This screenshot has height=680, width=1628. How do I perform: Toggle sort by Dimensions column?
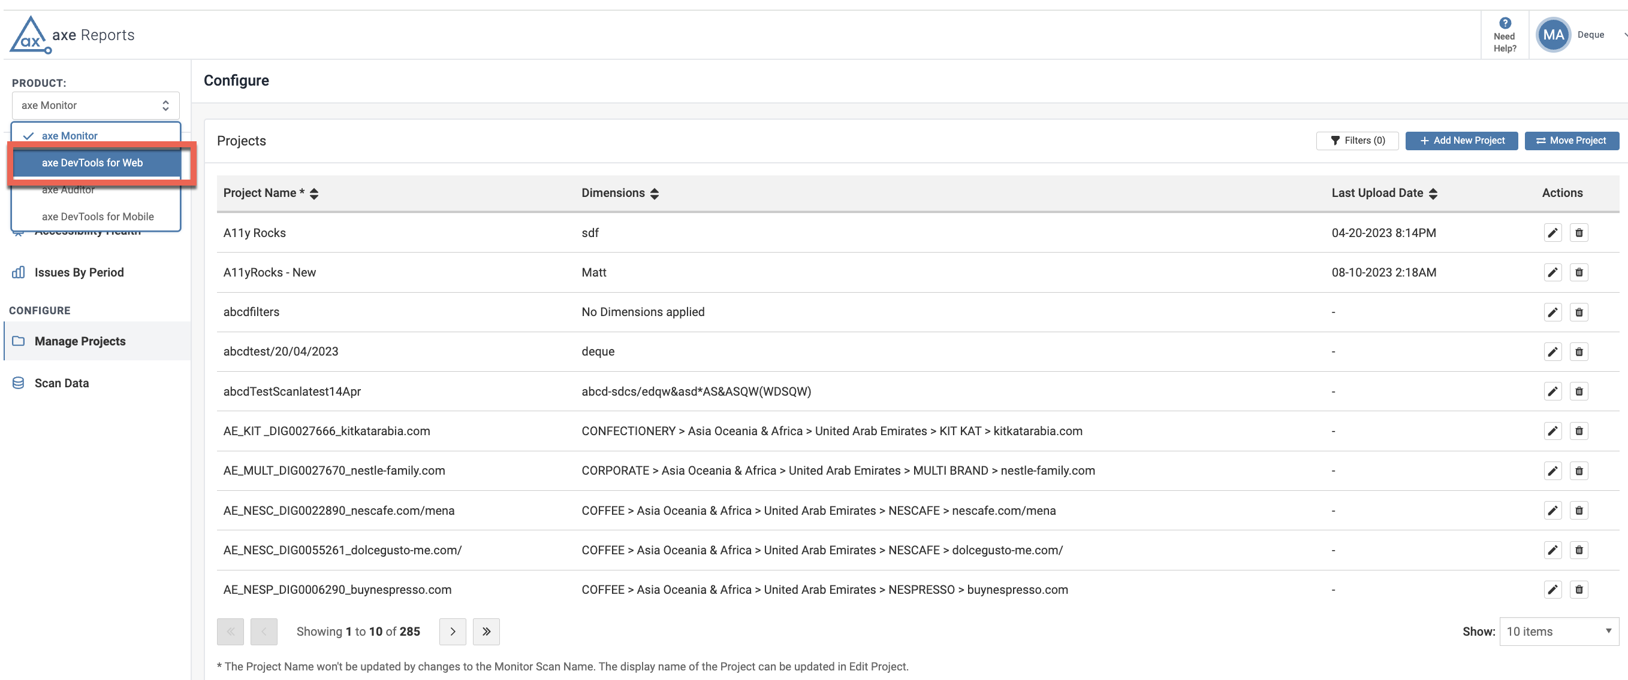click(x=655, y=193)
